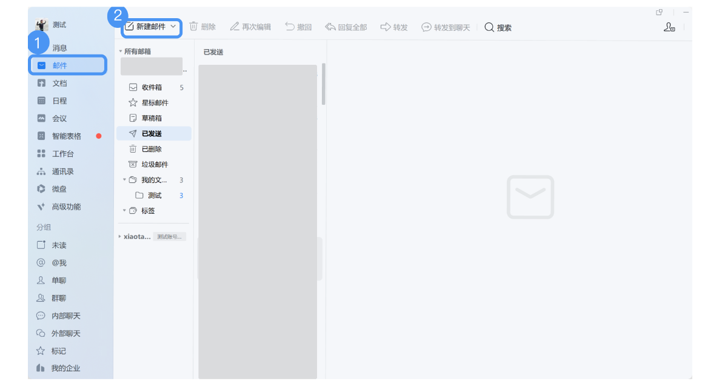Click the 转发到聊天 (forward to chat) icon
The image size is (702, 384).
tap(446, 27)
